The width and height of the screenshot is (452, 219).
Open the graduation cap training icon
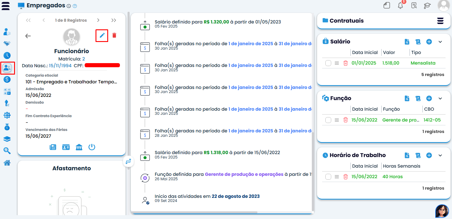tap(427, 6)
